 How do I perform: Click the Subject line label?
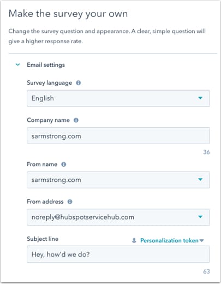pyautogui.click(x=43, y=239)
